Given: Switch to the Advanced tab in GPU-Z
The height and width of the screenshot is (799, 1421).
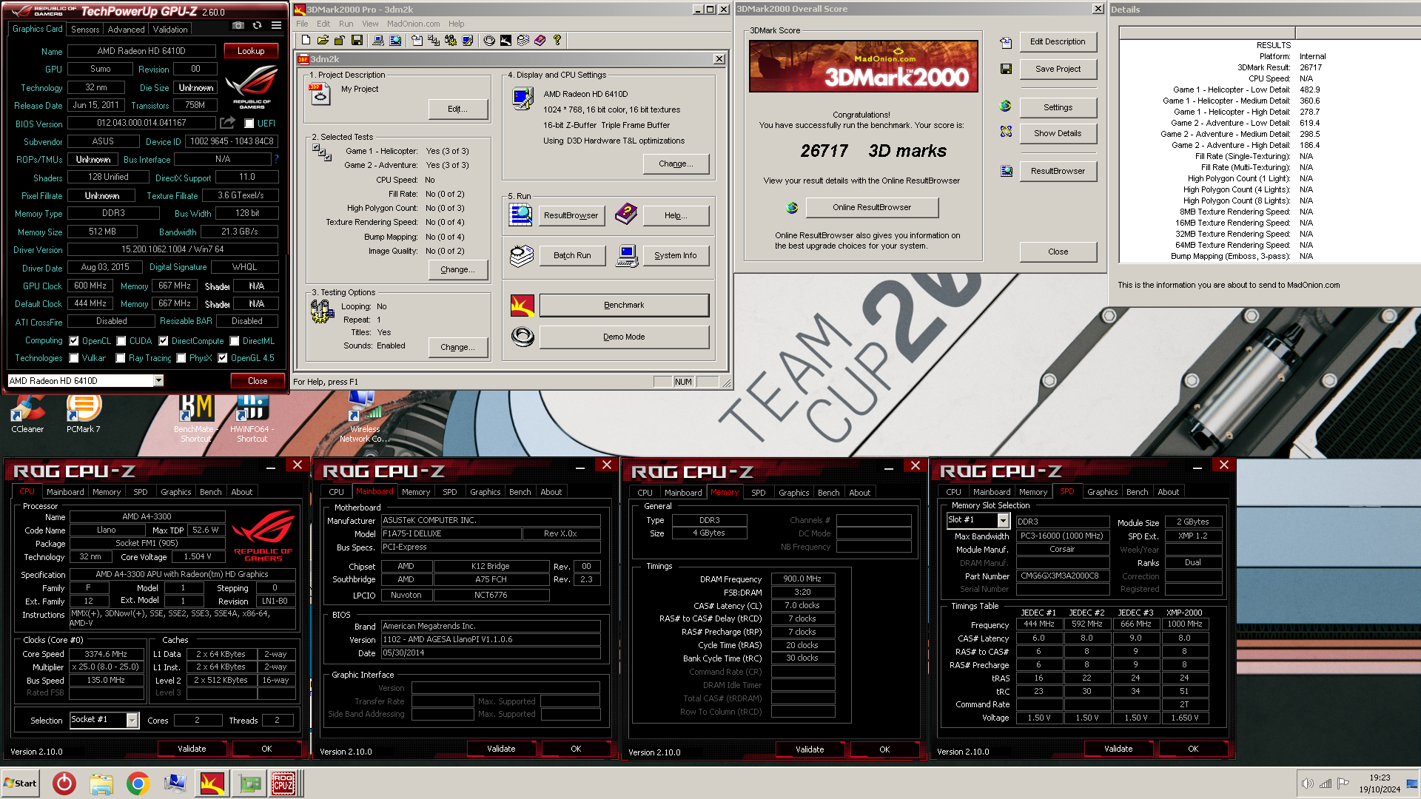Looking at the screenshot, I should 127,30.
